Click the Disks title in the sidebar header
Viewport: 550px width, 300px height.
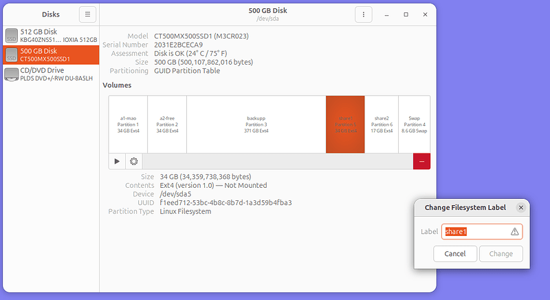(51, 14)
